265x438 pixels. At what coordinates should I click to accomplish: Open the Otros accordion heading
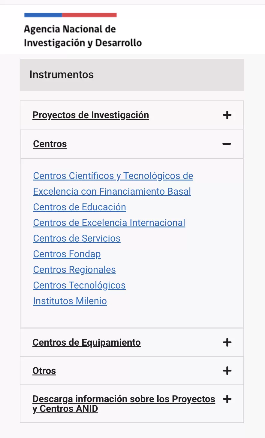(x=44, y=371)
